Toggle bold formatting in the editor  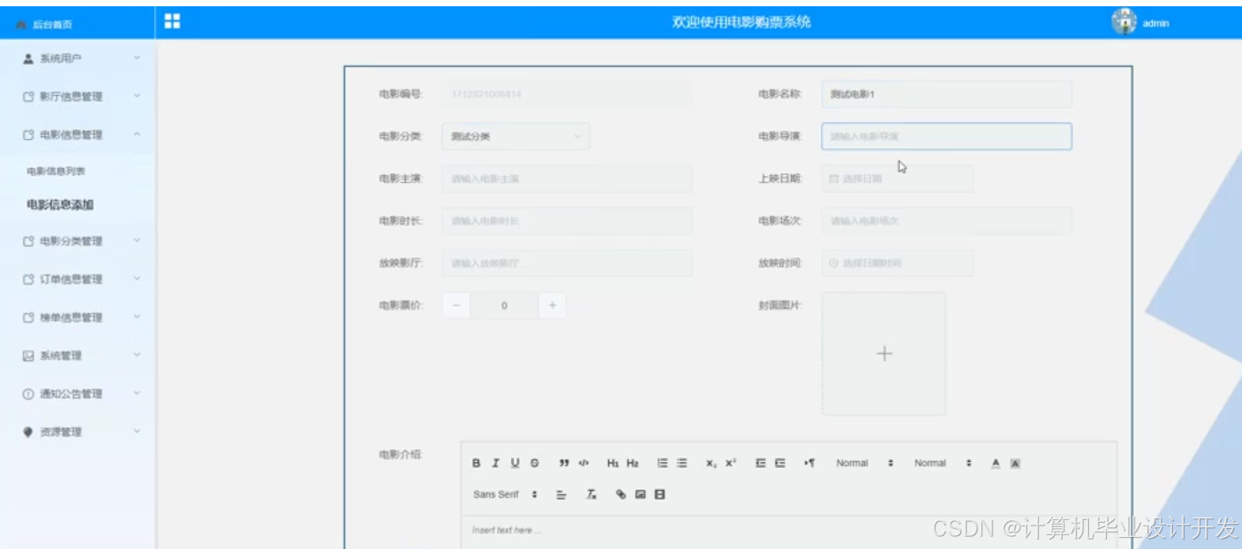point(476,463)
